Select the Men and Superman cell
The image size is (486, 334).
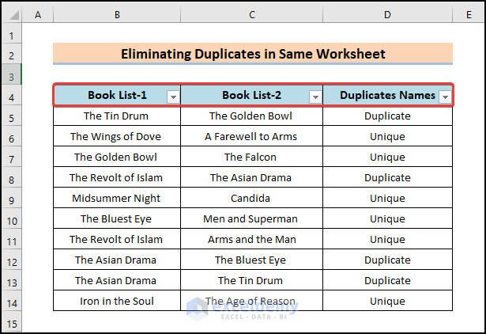[x=251, y=219]
